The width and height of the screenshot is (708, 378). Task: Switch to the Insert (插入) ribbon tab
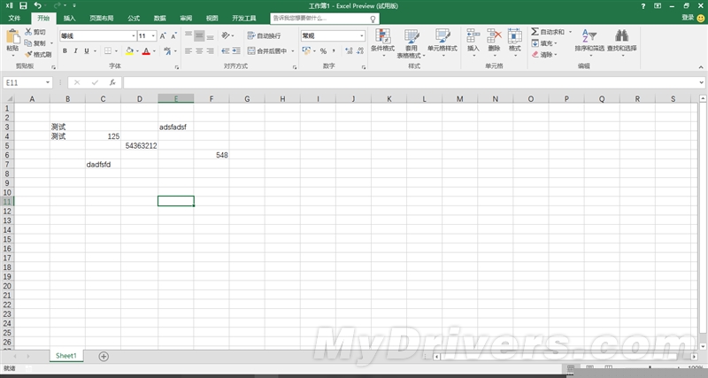coord(70,18)
